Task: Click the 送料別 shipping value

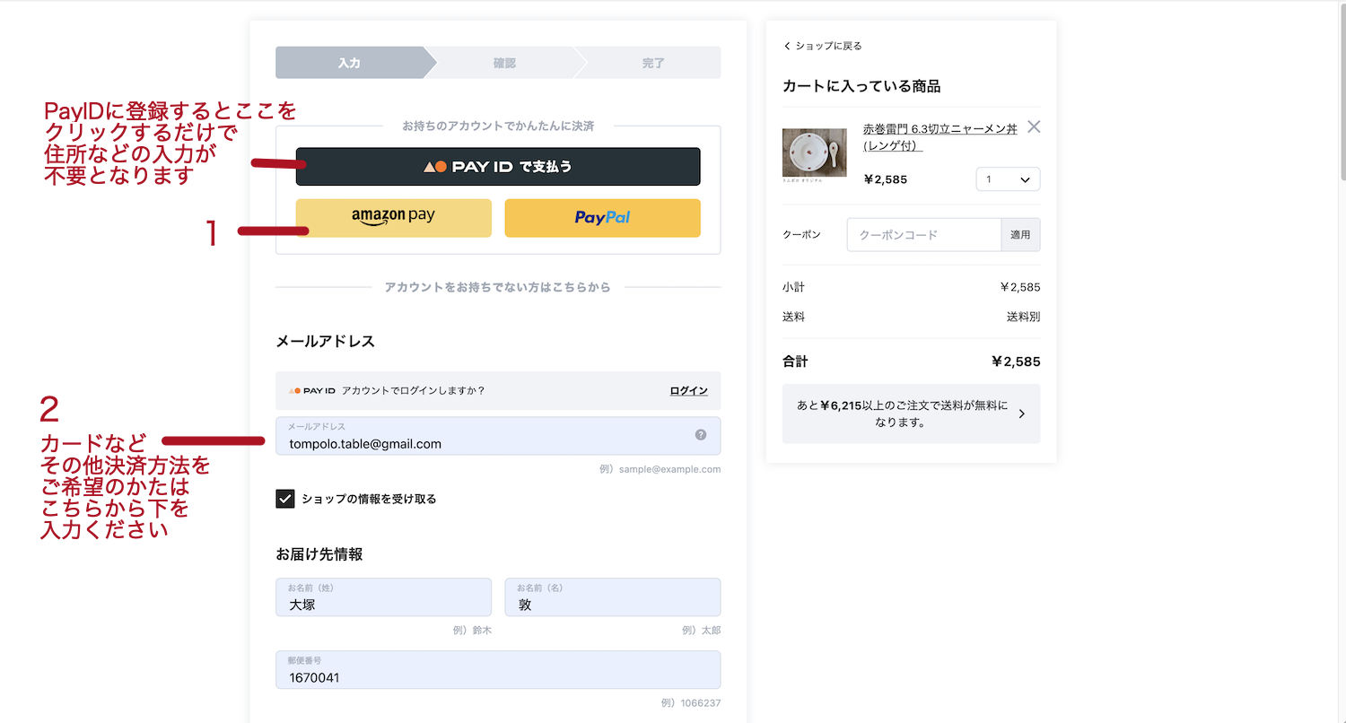Action: 1024,317
